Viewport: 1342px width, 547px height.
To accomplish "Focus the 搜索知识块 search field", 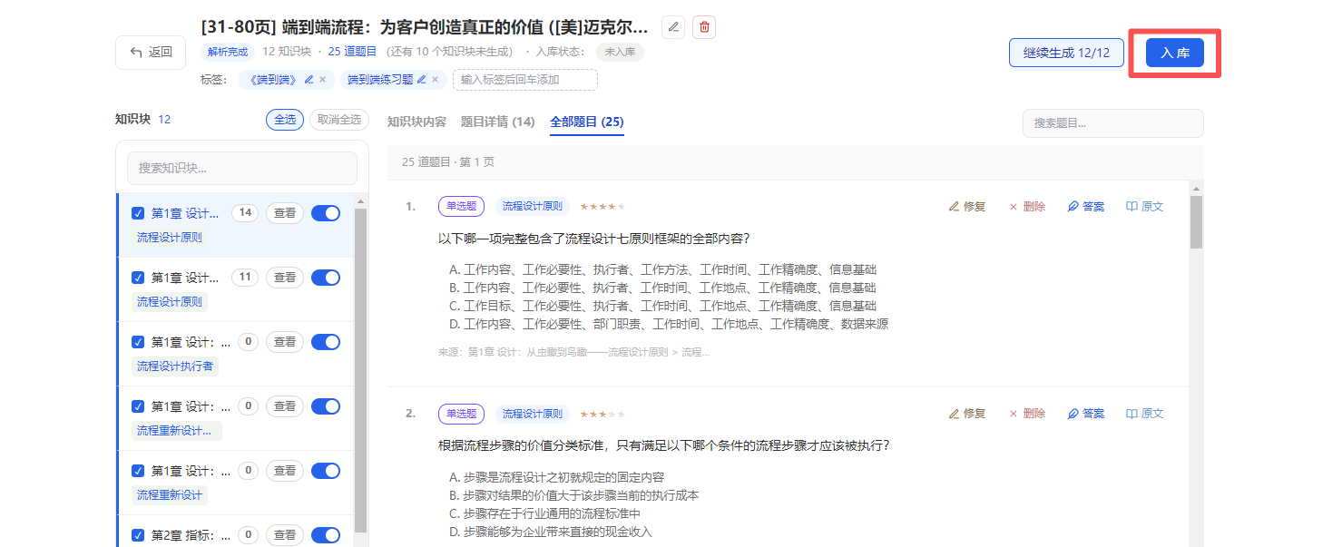I will tap(242, 168).
